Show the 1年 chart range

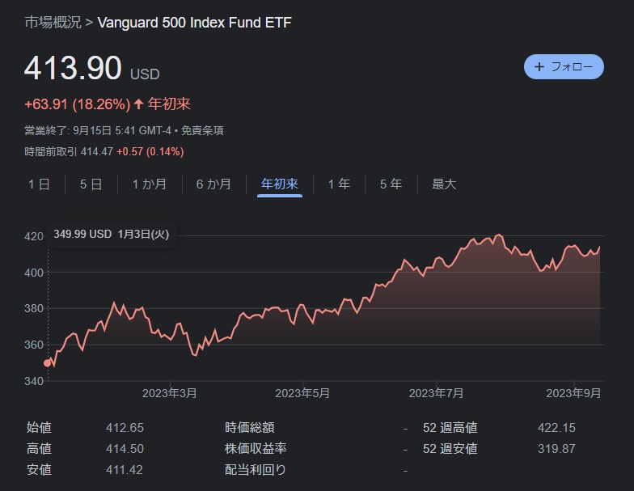pos(340,184)
